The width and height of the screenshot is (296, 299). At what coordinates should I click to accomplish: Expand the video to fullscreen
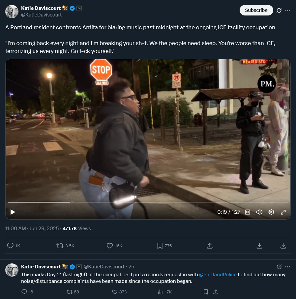coord(283,212)
